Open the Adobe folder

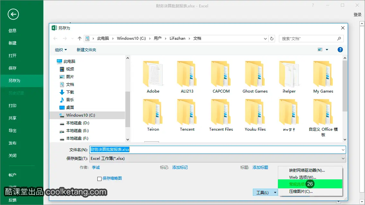tap(153, 77)
